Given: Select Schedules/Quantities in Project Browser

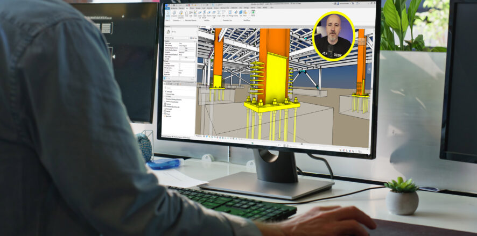Looking at the screenshot, I should [x=173, y=106].
